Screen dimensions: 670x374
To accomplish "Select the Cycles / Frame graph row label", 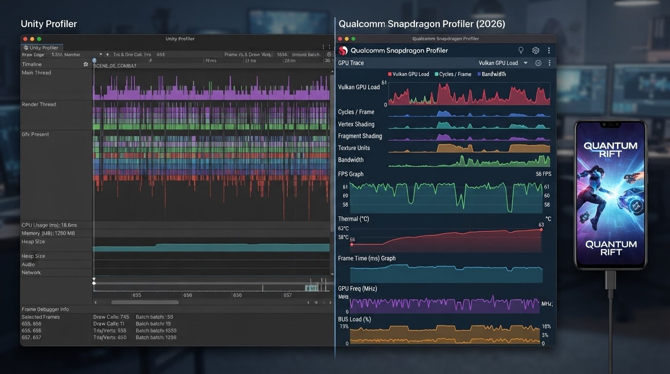I will pyautogui.click(x=356, y=112).
